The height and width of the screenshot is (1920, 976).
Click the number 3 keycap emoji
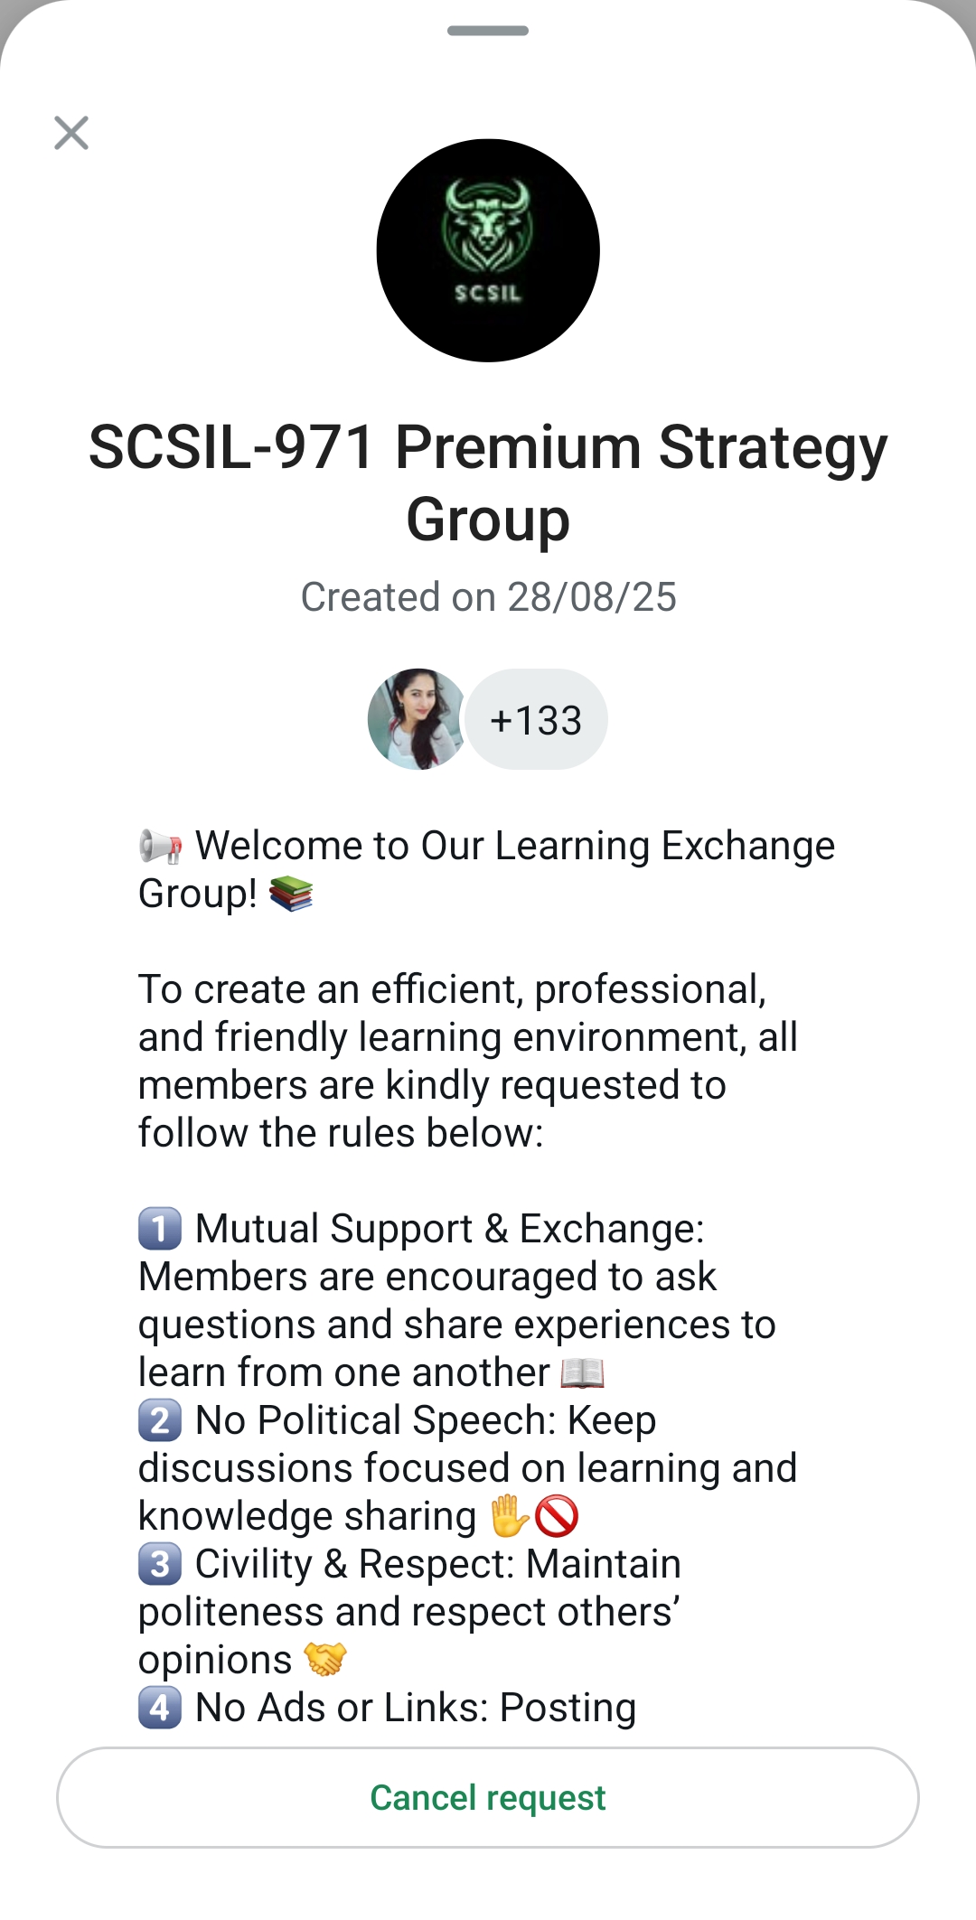tap(160, 1564)
